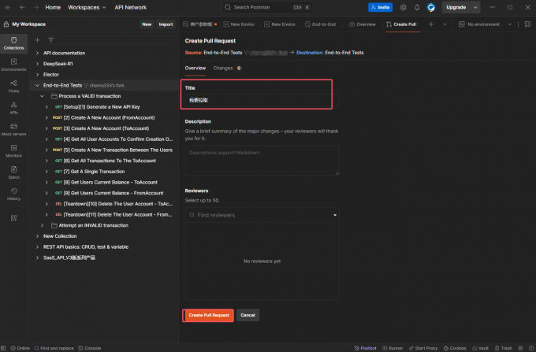Collapse the Process a VALID transaction folder

42,96
